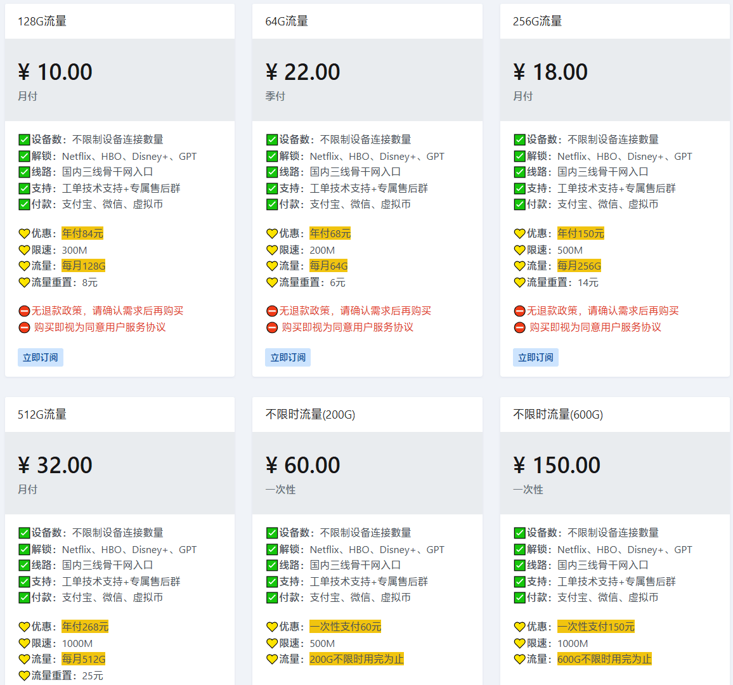Click yellow heart icon beside 一次性支付60元
Image resolution: width=733 pixels, height=685 pixels.
coord(272,627)
